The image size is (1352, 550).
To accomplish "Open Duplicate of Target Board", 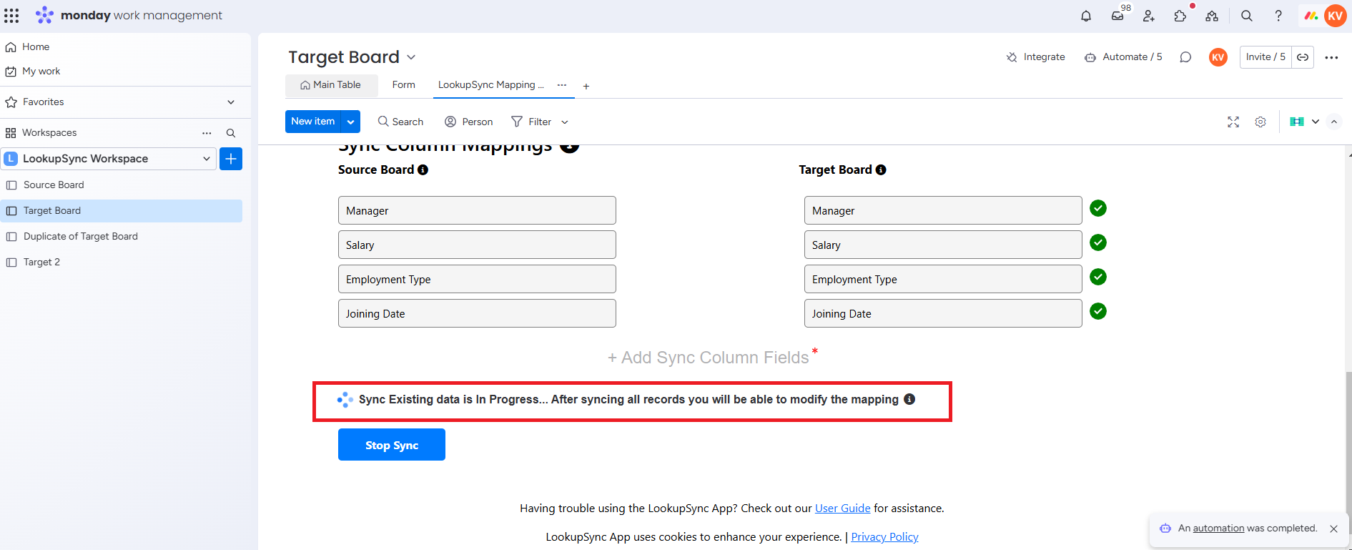I will click(x=81, y=237).
